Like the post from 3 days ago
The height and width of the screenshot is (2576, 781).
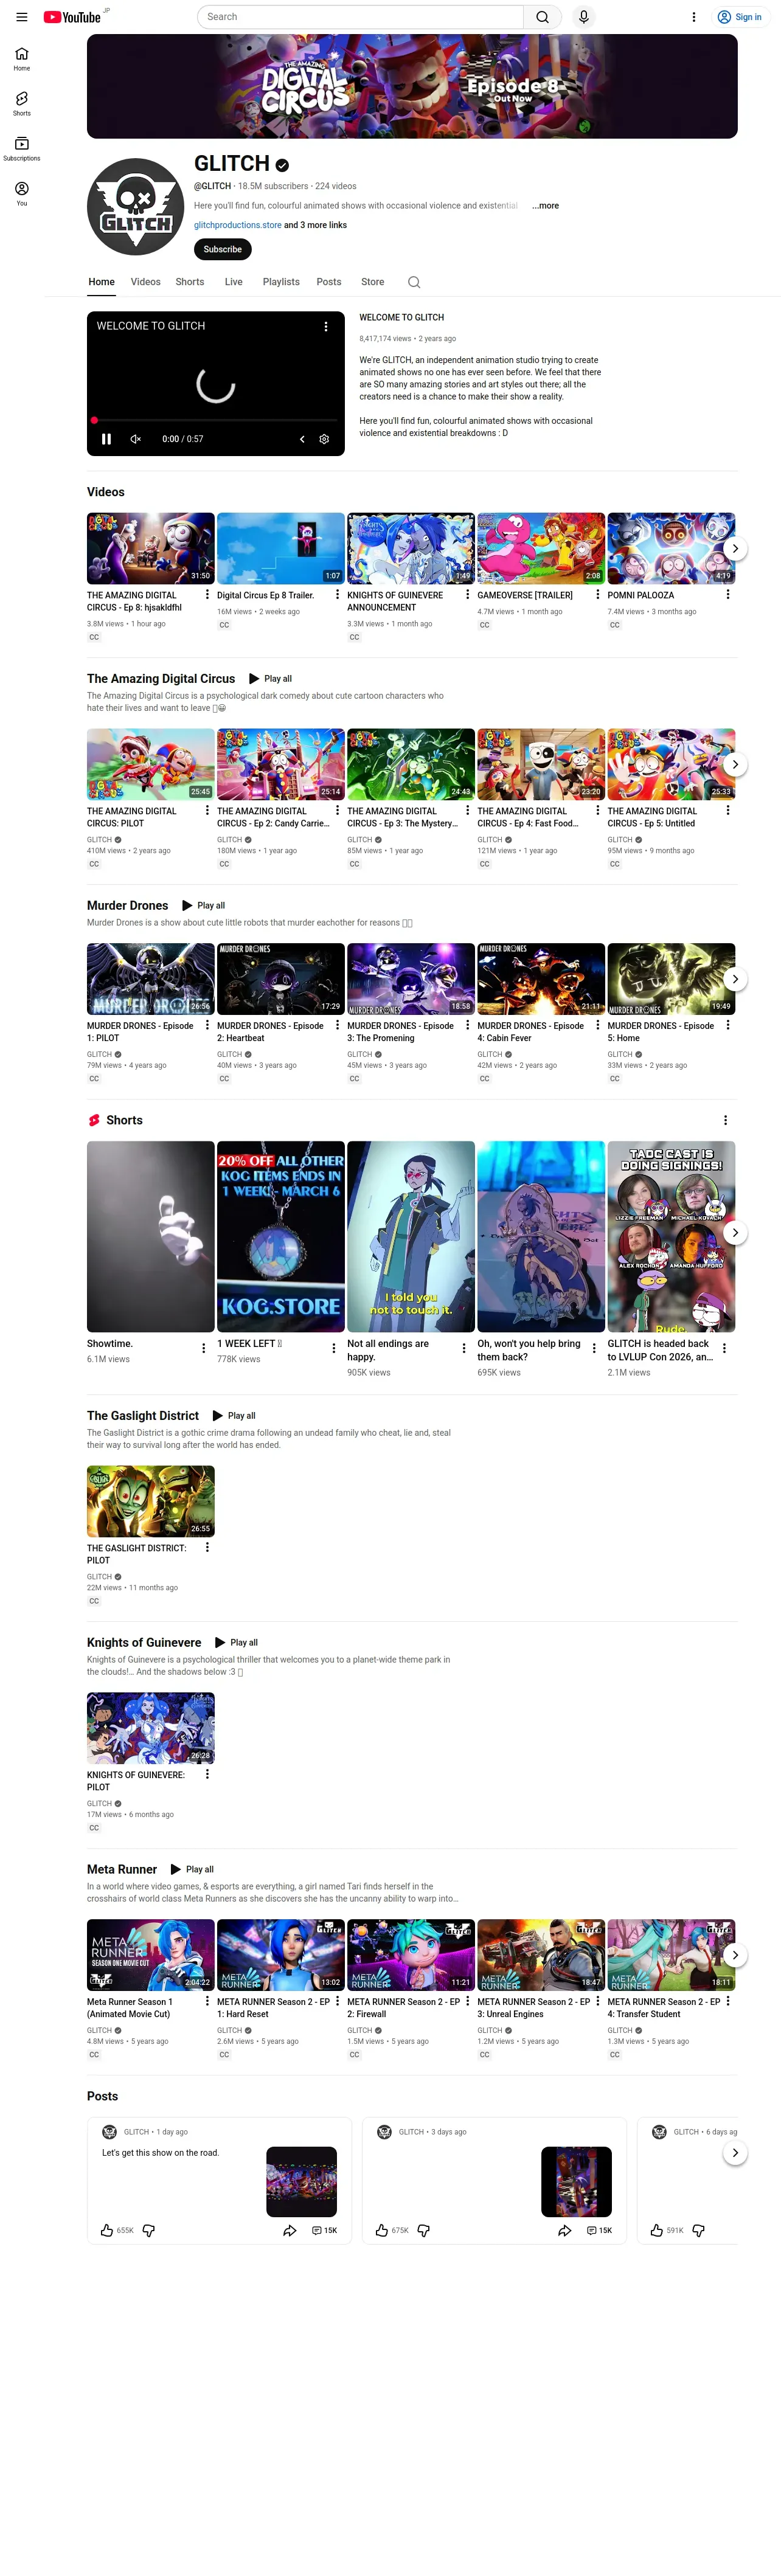[382, 2230]
